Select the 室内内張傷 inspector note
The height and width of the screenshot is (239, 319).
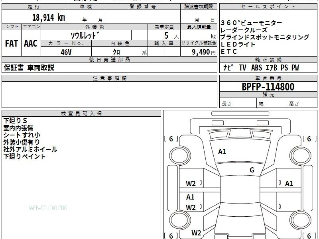click(18, 127)
